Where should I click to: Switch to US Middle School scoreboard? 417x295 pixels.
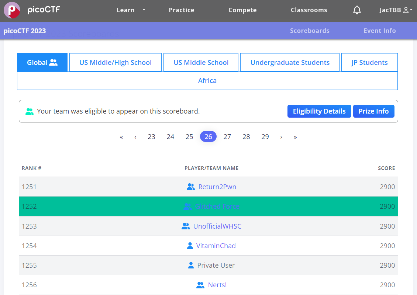pos(201,62)
